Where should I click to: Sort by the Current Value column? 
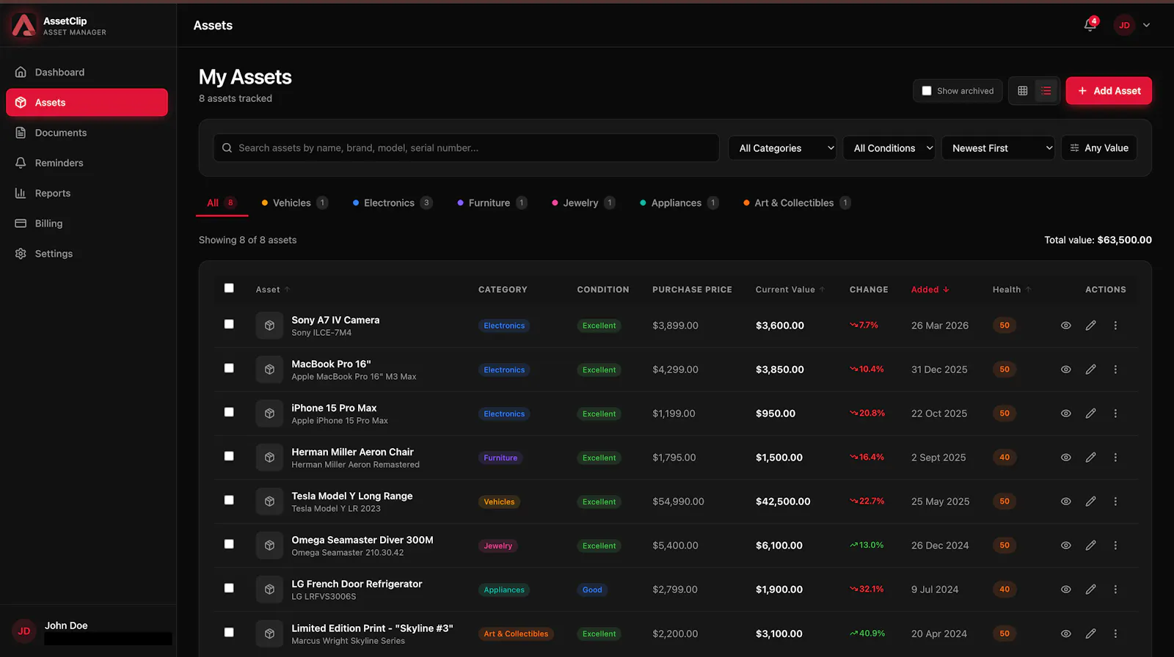[790, 290]
